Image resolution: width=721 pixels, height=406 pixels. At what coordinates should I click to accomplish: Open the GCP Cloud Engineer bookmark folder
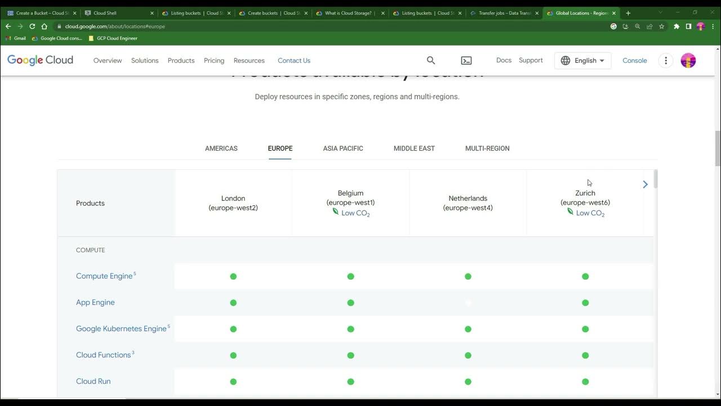[113, 38]
